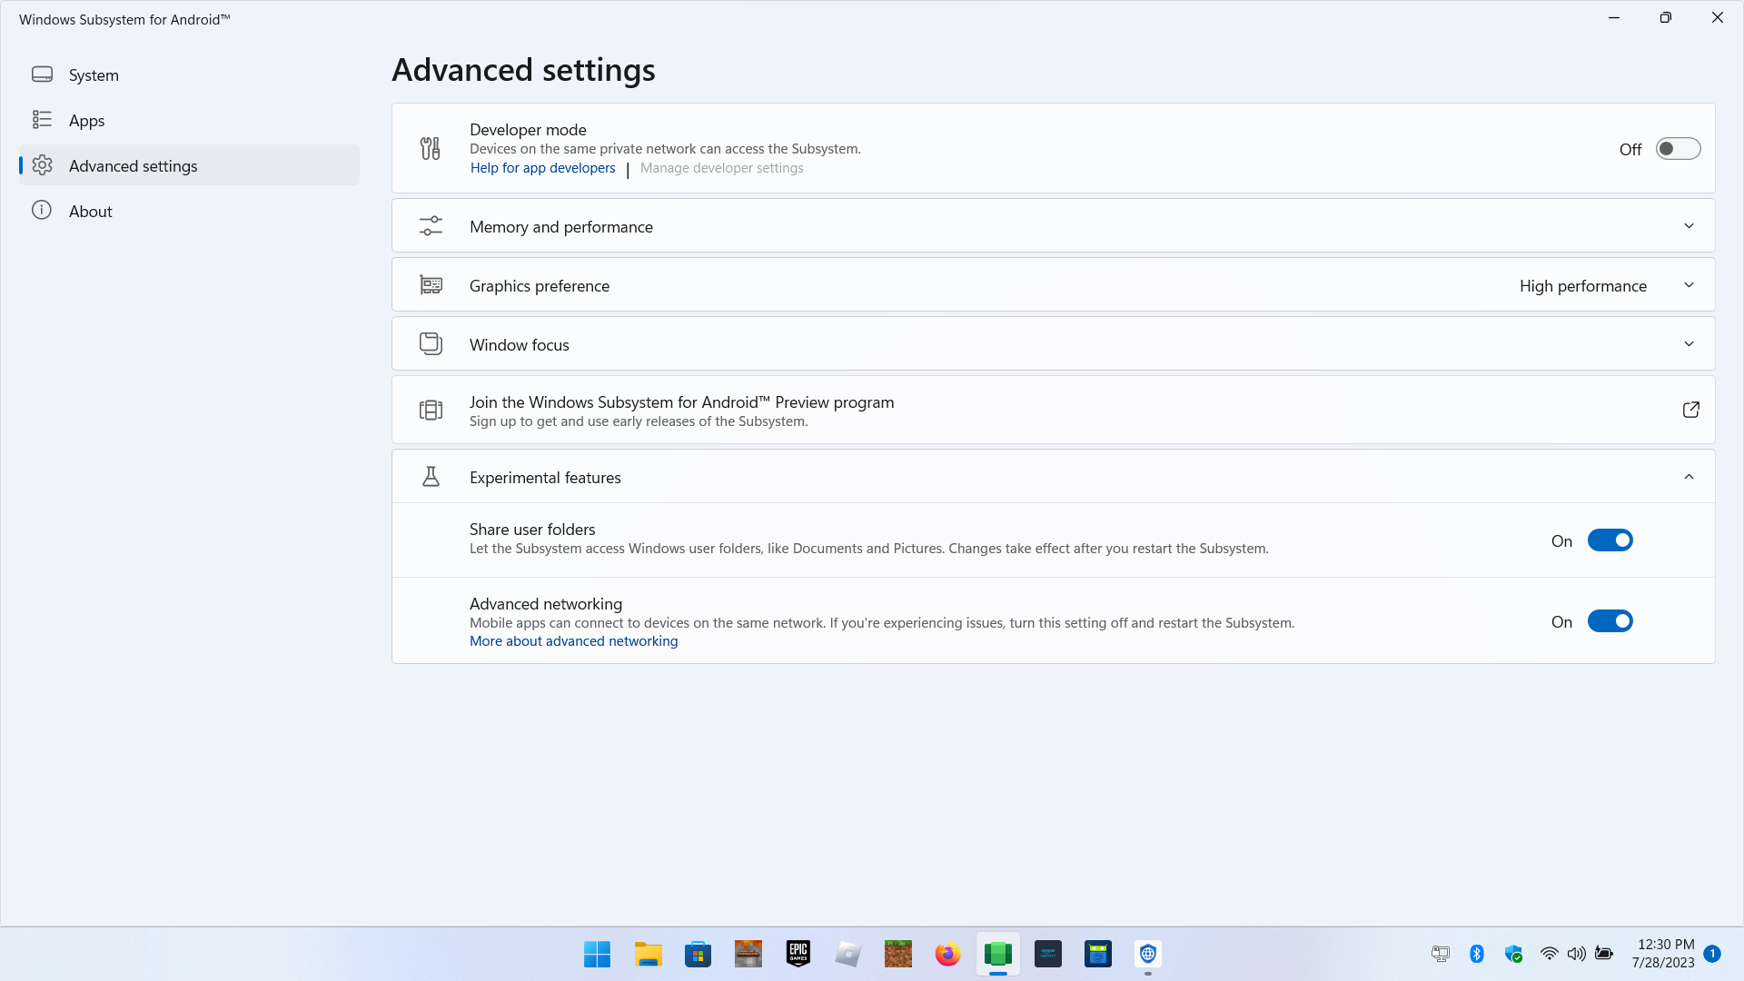Open Firefox from the taskbar
This screenshot has width=1744, height=981.
[x=947, y=954]
